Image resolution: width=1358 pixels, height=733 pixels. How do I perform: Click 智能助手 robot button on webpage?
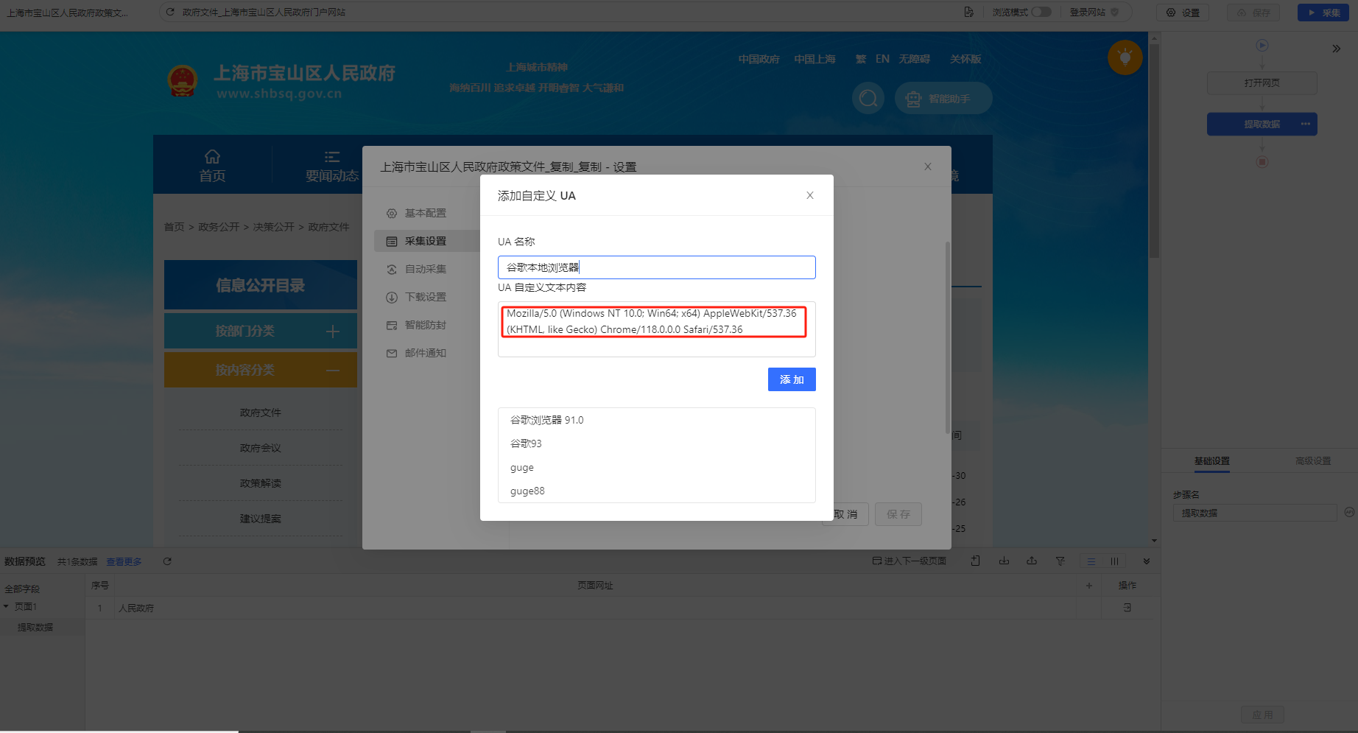point(943,98)
